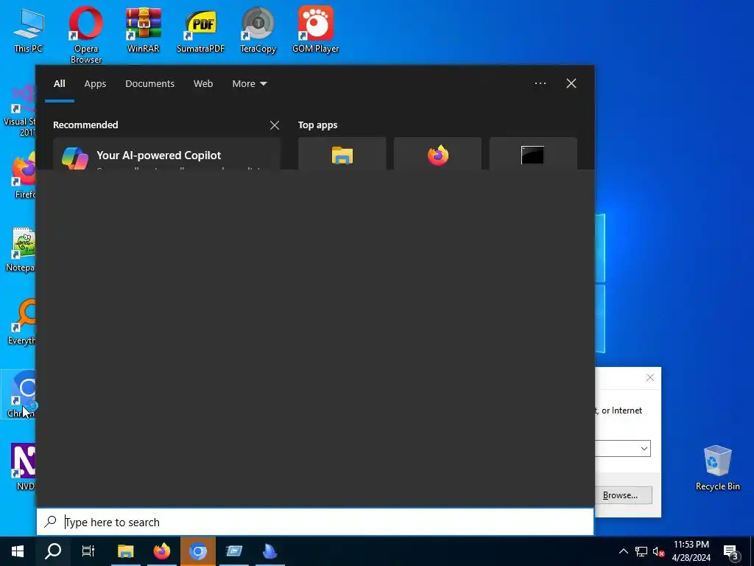Dismiss the Recommended section
The image size is (754, 566).
(x=275, y=125)
